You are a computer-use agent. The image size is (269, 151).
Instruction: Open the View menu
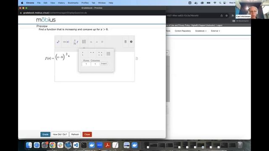pyautogui.click(x=53, y=3)
